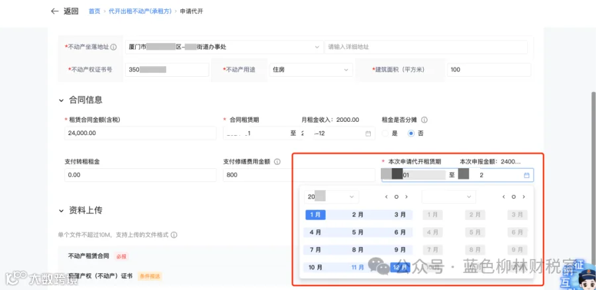Click previous-year arrow in right calendar panel

(x=504, y=197)
